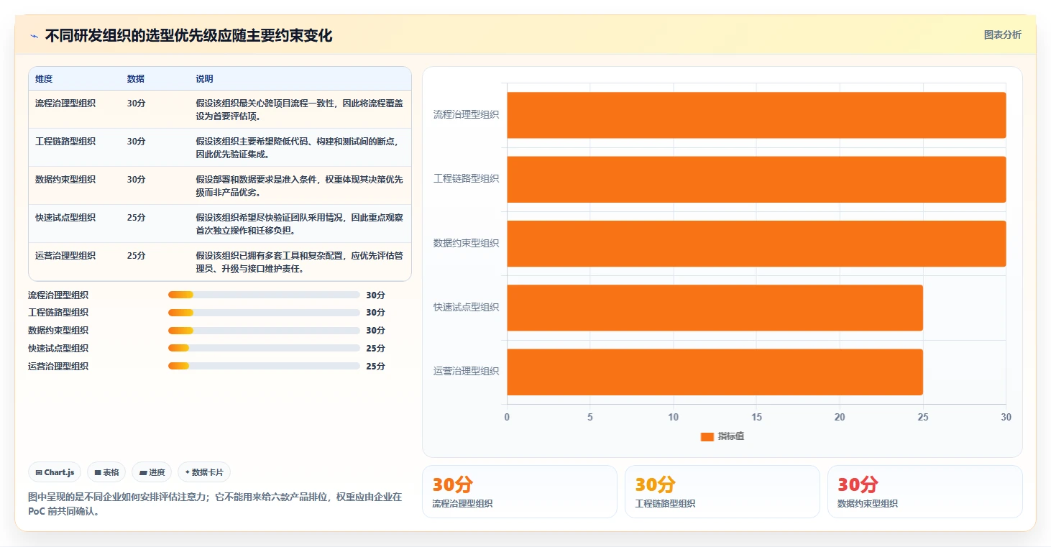Click the progress bar for 运营治理型组织
This screenshot has width=1051, height=547.
point(264,366)
